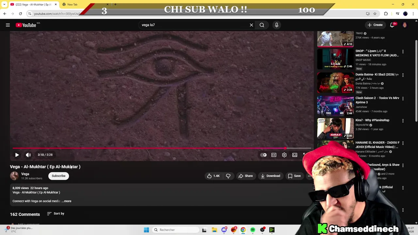Toggle closed captions CC button
This screenshot has width=418, height=235.
(274, 155)
